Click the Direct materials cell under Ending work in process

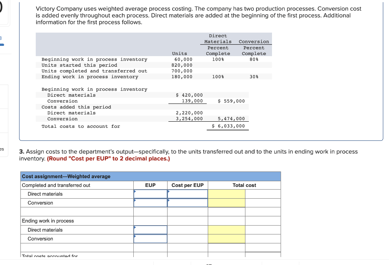point(150,230)
